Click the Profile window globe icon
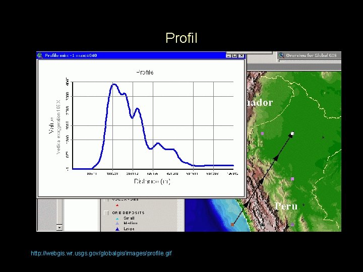The width and height of the screenshot is (363, 272). (x=40, y=55)
